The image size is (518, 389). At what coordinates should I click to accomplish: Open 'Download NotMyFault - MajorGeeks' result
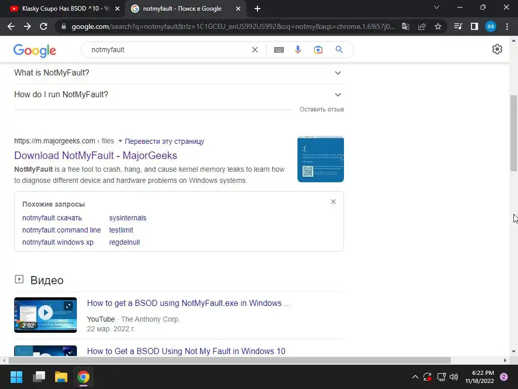(x=96, y=155)
